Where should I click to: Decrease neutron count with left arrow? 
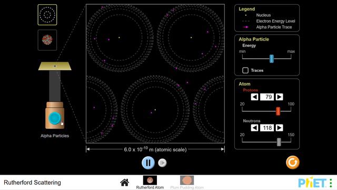click(254, 128)
